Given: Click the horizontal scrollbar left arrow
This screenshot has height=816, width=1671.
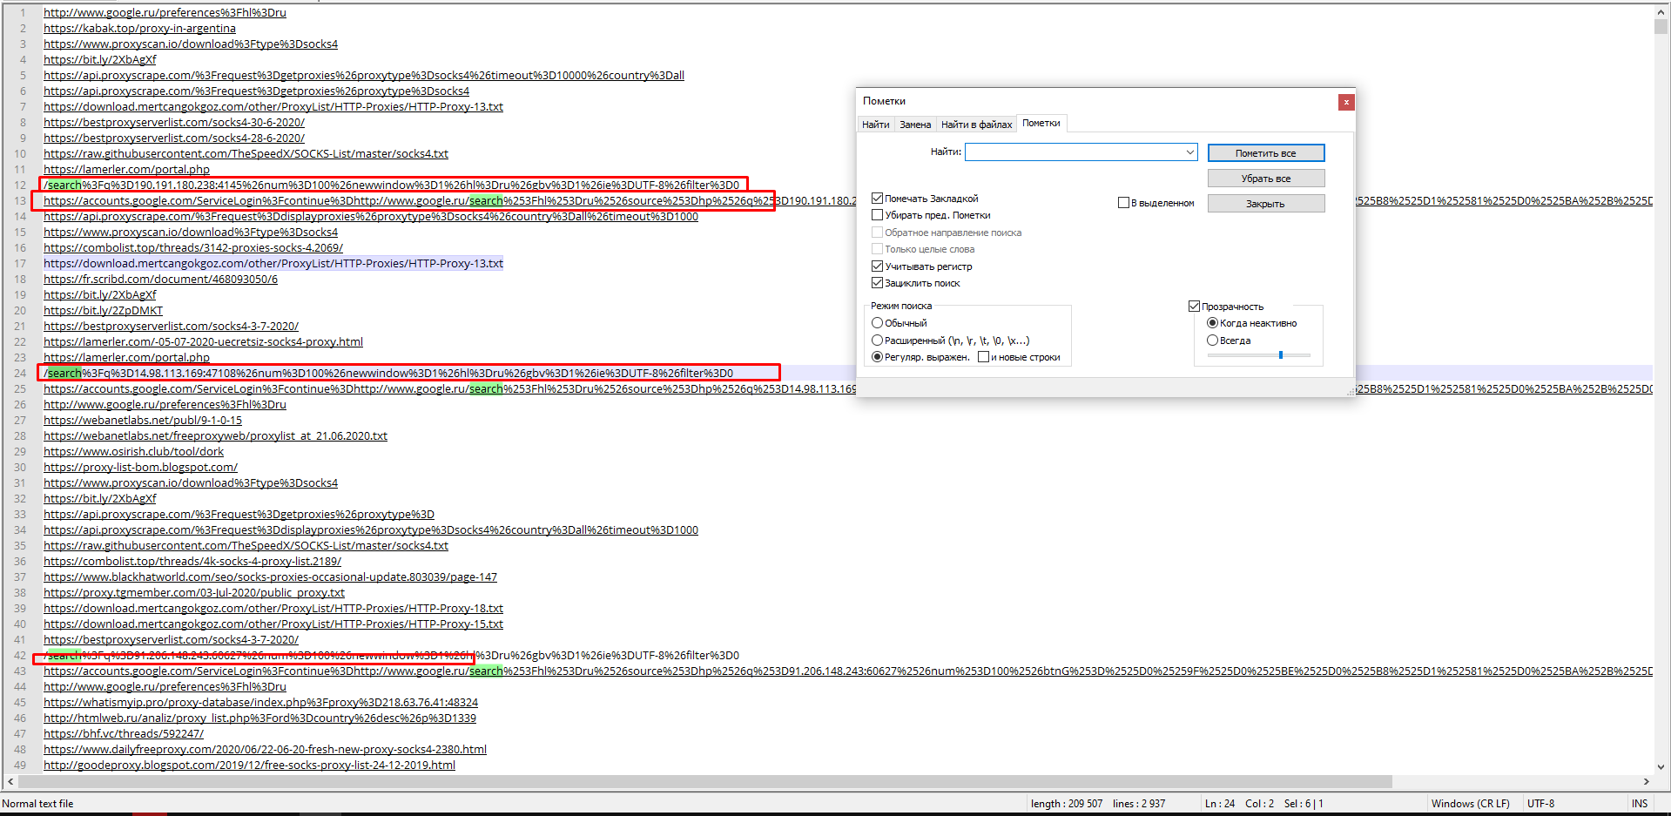Looking at the screenshot, I should tap(10, 781).
